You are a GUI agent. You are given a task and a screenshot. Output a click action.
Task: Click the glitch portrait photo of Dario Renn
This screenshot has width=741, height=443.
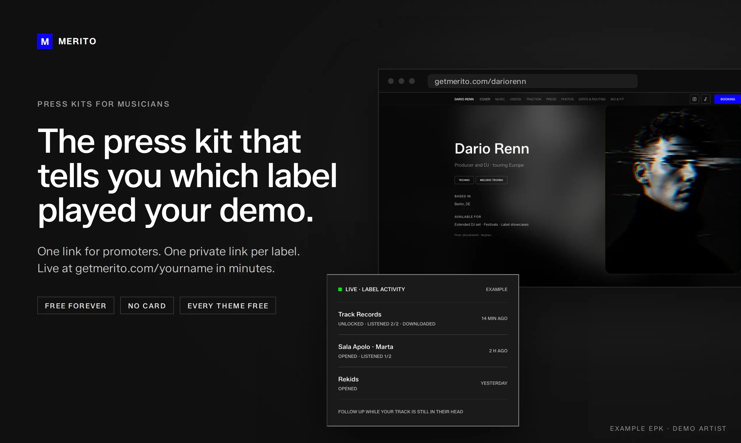pos(673,189)
